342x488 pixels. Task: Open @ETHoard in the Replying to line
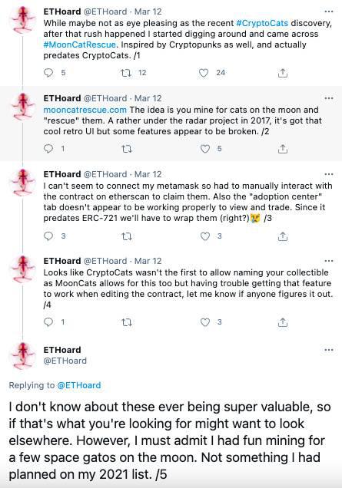tap(79, 385)
